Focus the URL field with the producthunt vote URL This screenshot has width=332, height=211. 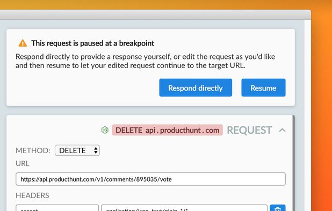150,179
